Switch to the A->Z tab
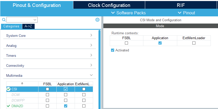The height and width of the screenshot is (109, 218). (28, 26)
